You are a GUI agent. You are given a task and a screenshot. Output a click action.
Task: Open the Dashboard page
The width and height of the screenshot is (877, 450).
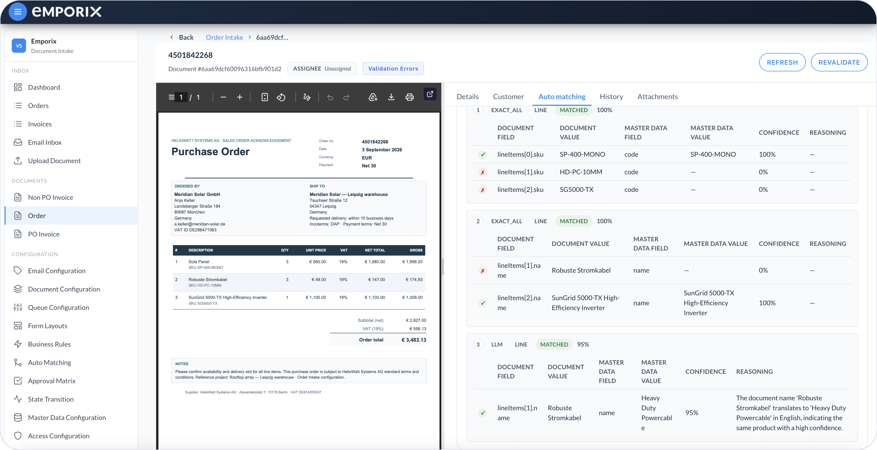[71, 87]
